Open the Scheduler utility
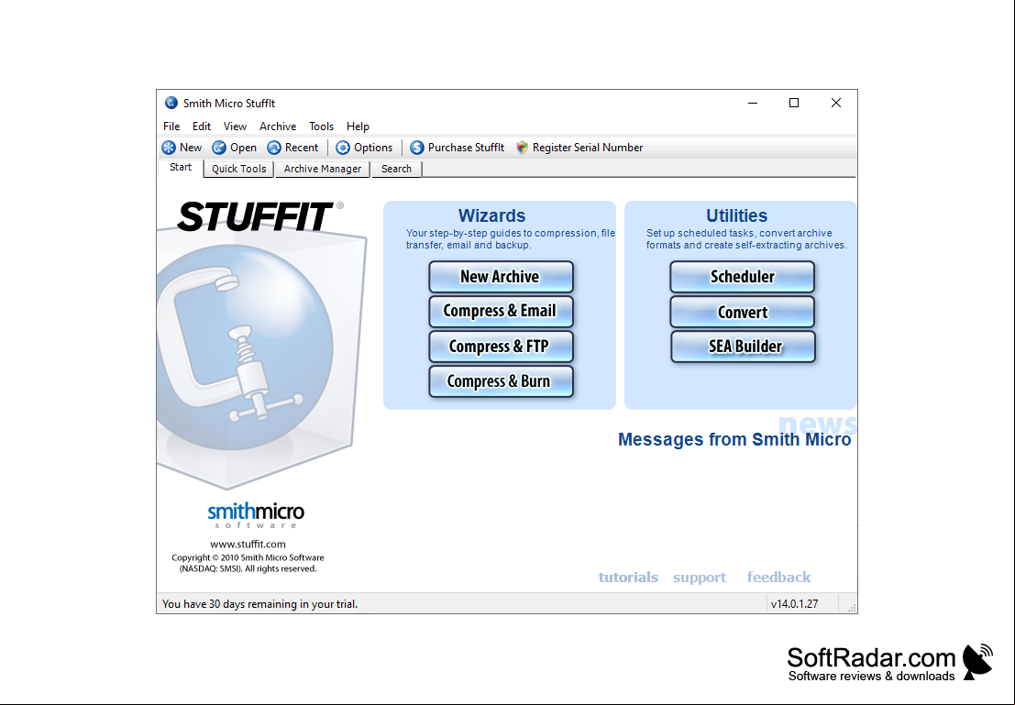The height and width of the screenshot is (705, 1015). pyautogui.click(x=742, y=277)
